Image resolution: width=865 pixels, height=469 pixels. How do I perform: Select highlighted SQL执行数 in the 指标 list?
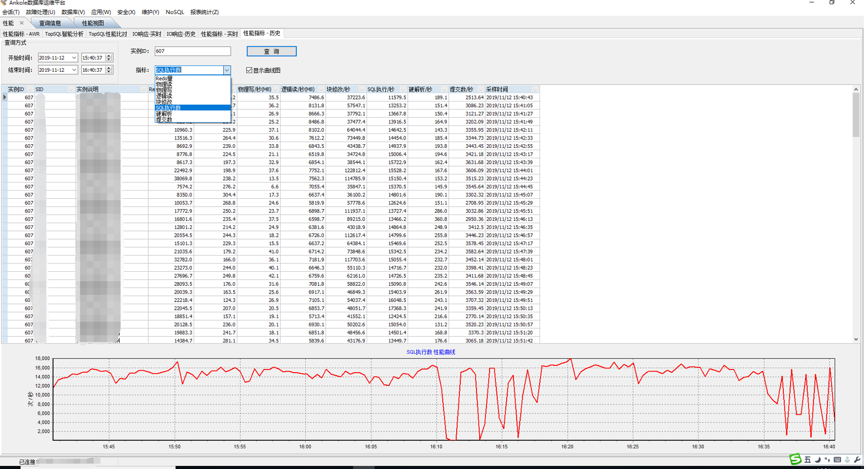[x=193, y=108]
